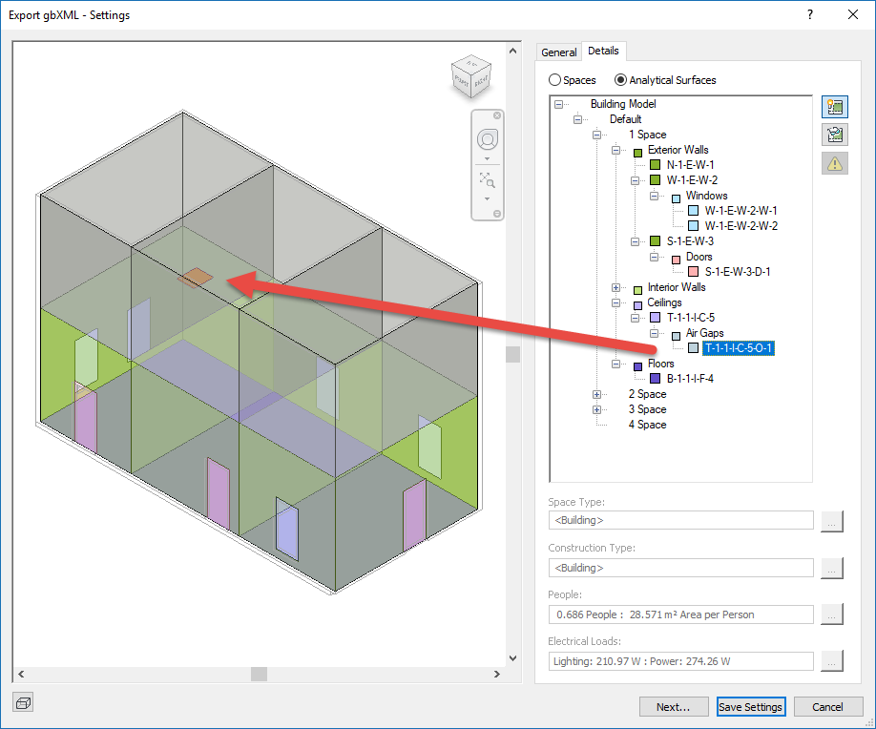The height and width of the screenshot is (729, 876).
Task: Expand the 2 Space tree node
Action: point(596,394)
